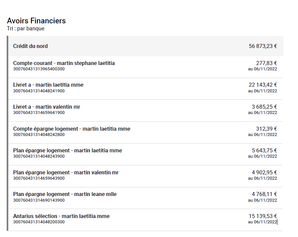Open Compte courant martin stephane laetitia

[64, 63]
